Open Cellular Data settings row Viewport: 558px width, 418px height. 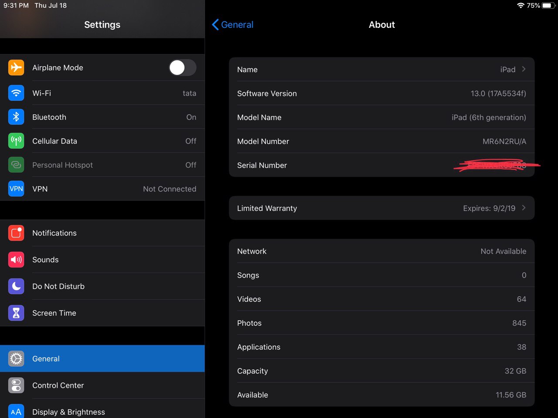coord(102,141)
